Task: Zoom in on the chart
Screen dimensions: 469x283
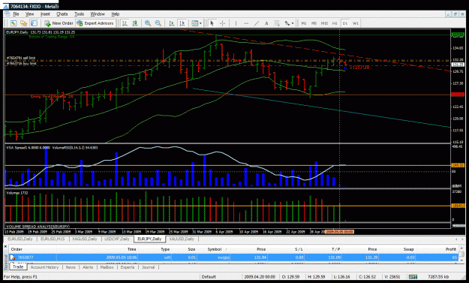Action: (x=148, y=23)
